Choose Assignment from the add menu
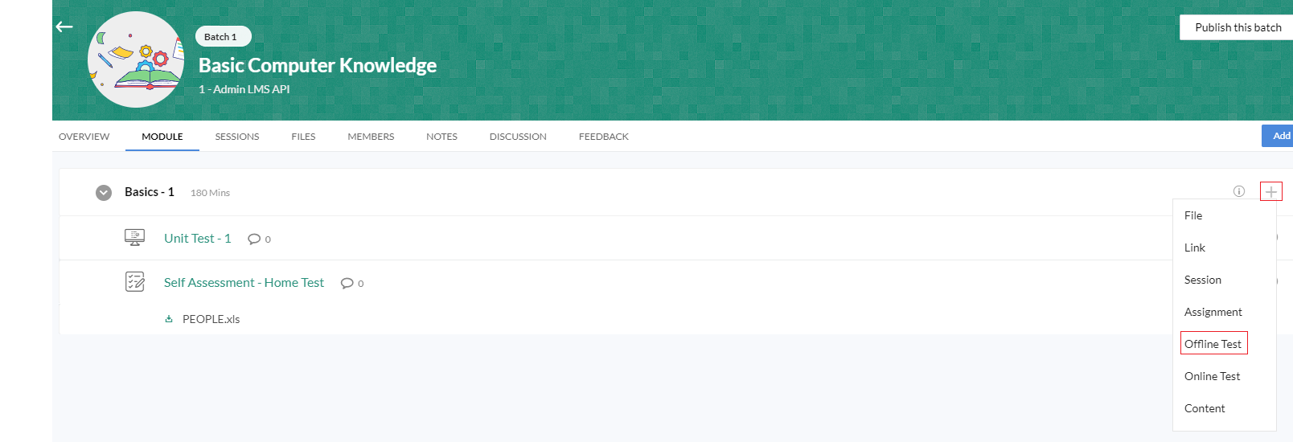The image size is (1293, 442). [1213, 312]
